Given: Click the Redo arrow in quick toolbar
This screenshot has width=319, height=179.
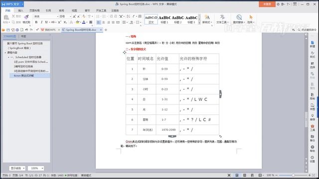Looking at the screenshot, I should coord(31,30).
